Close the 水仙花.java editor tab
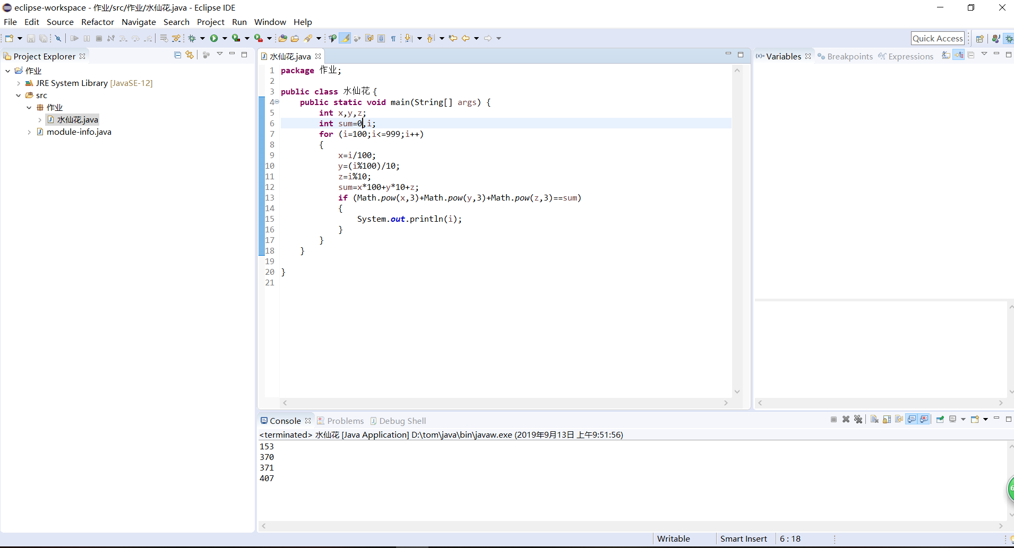 coord(318,56)
